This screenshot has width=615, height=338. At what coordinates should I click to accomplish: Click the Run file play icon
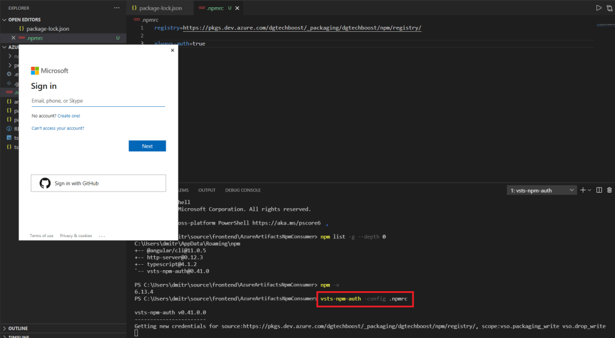coord(598,8)
